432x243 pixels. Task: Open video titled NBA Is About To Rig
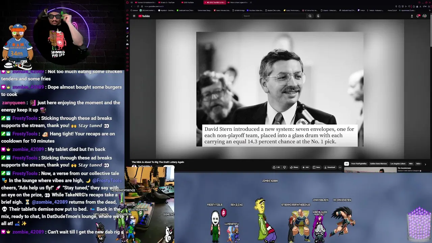pyautogui.click(x=158, y=162)
